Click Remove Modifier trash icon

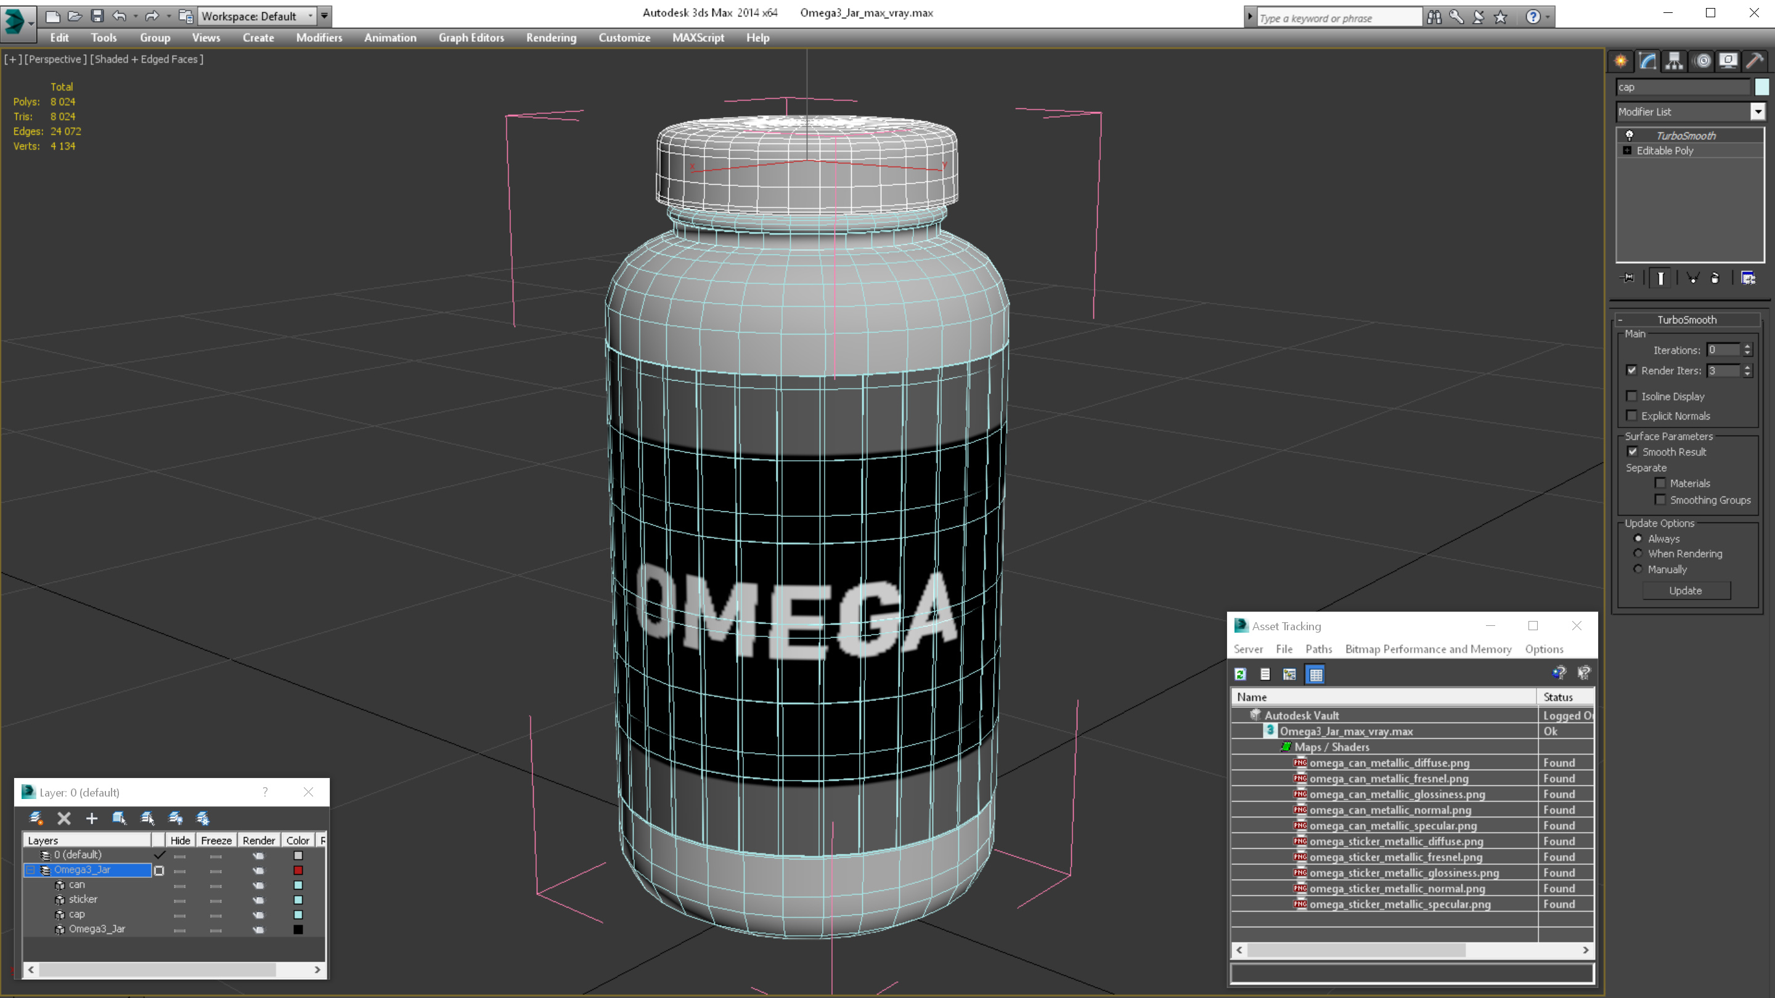click(1715, 278)
